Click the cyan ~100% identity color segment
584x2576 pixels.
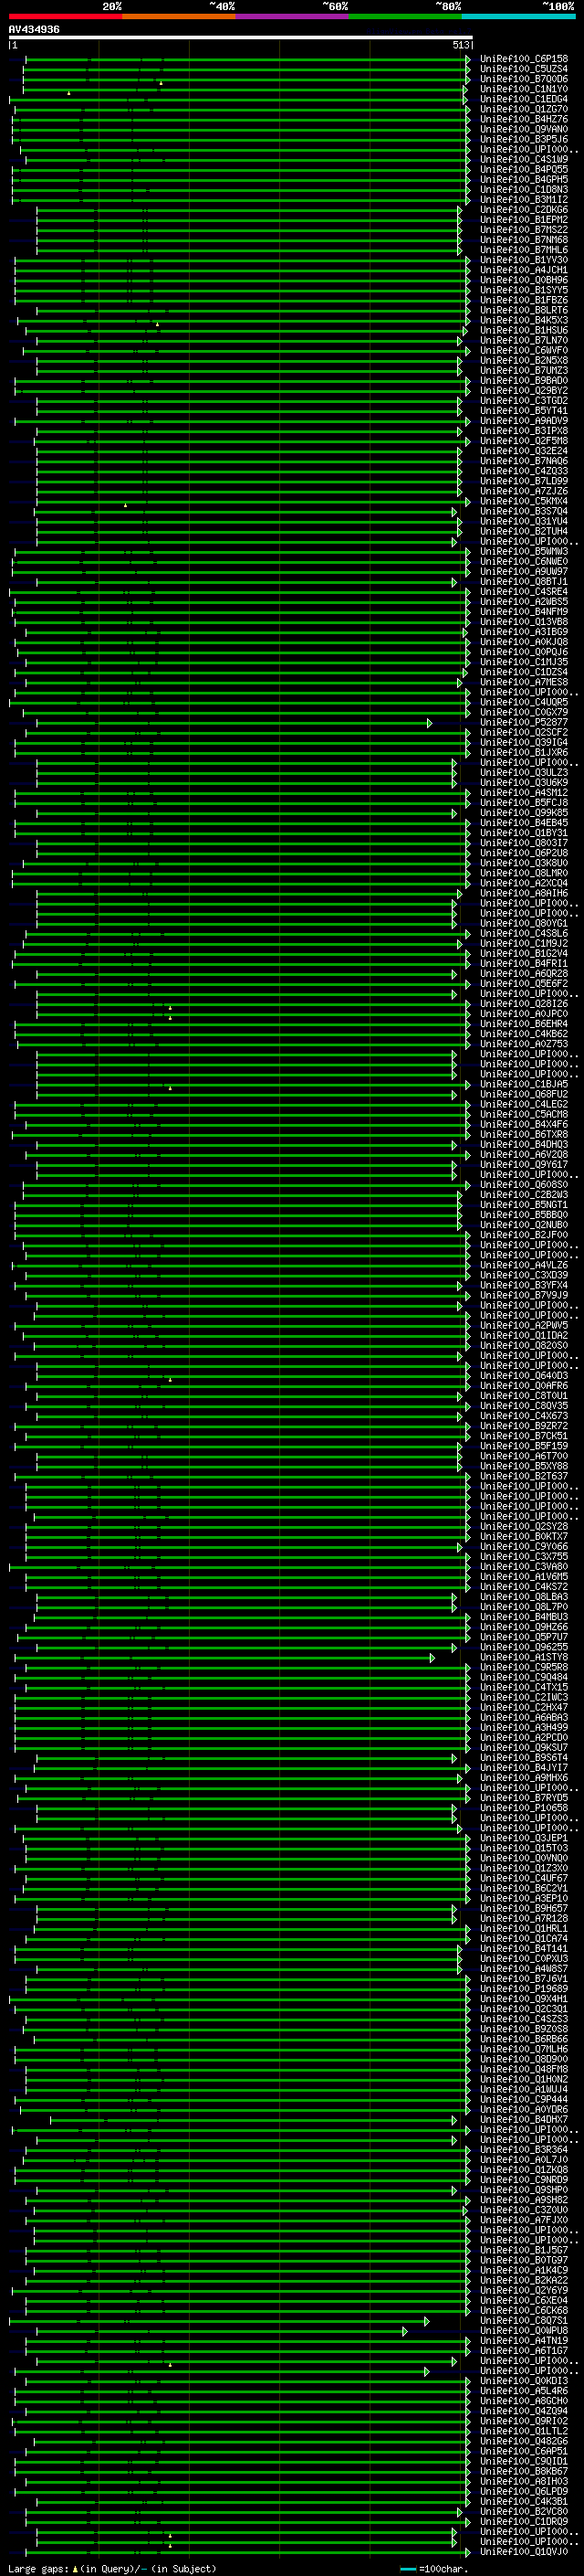(x=518, y=16)
